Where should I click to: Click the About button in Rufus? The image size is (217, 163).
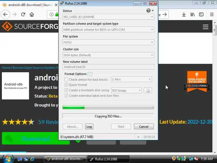72,127
